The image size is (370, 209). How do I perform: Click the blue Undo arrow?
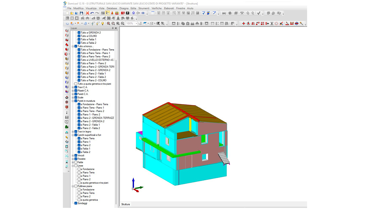[92, 13]
